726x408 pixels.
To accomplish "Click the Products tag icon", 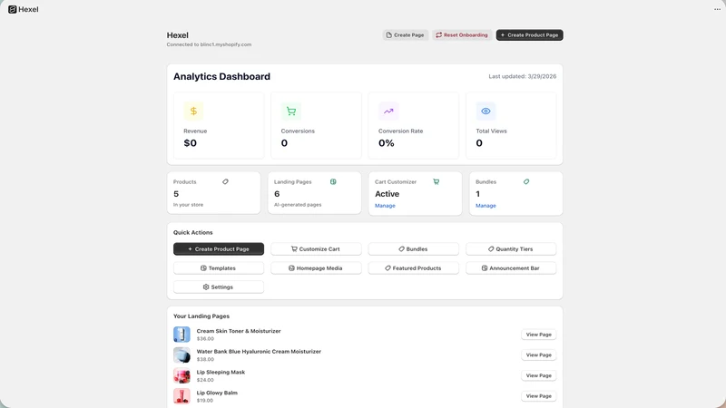I will (225, 182).
